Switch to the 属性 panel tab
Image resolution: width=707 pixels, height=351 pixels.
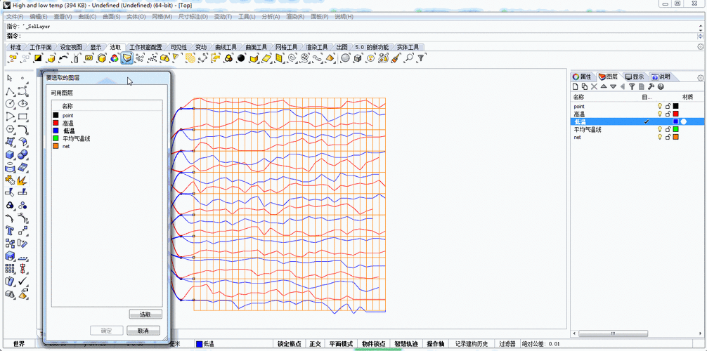582,77
